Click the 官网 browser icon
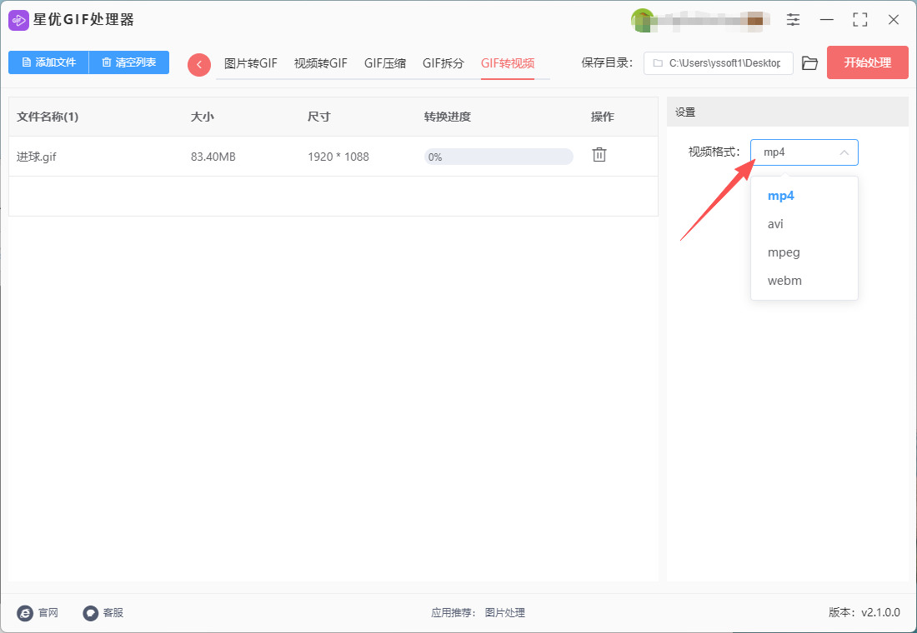The height and width of the screenshot is (633, 917). tap(25, 612)
